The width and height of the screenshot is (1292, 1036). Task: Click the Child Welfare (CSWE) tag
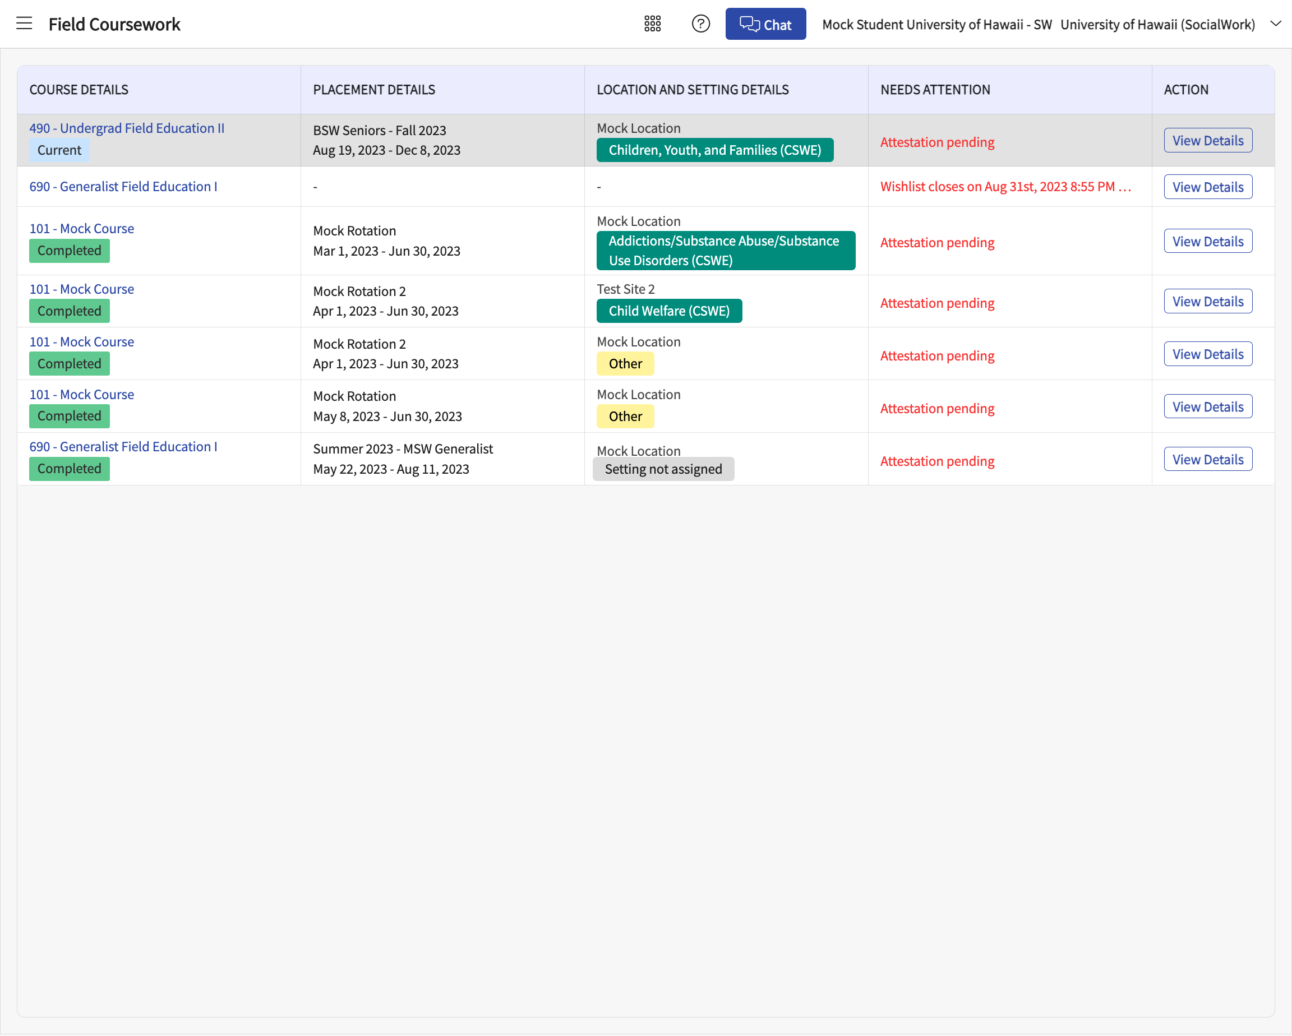pyautogui.click(x=670, y=311)
